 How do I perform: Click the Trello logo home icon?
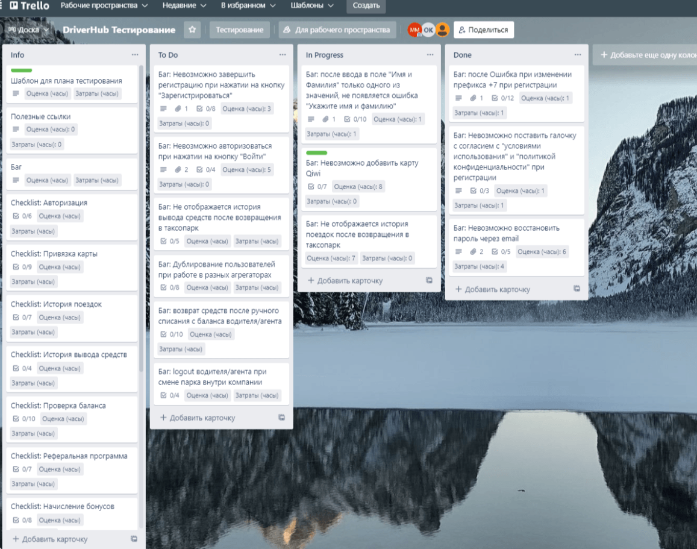point(30,6)
